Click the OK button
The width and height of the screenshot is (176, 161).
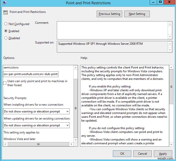click(122, 154)
